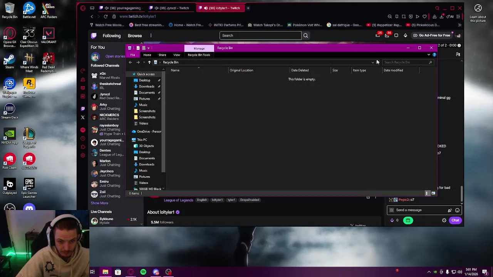The height and width of the screenshot is (277, 493).
Task: Open the Twitch home logo
Action: (x=94, y=36)
